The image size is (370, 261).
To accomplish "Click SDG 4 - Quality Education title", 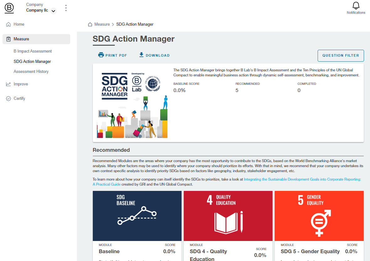I will [x=208, y=255].
